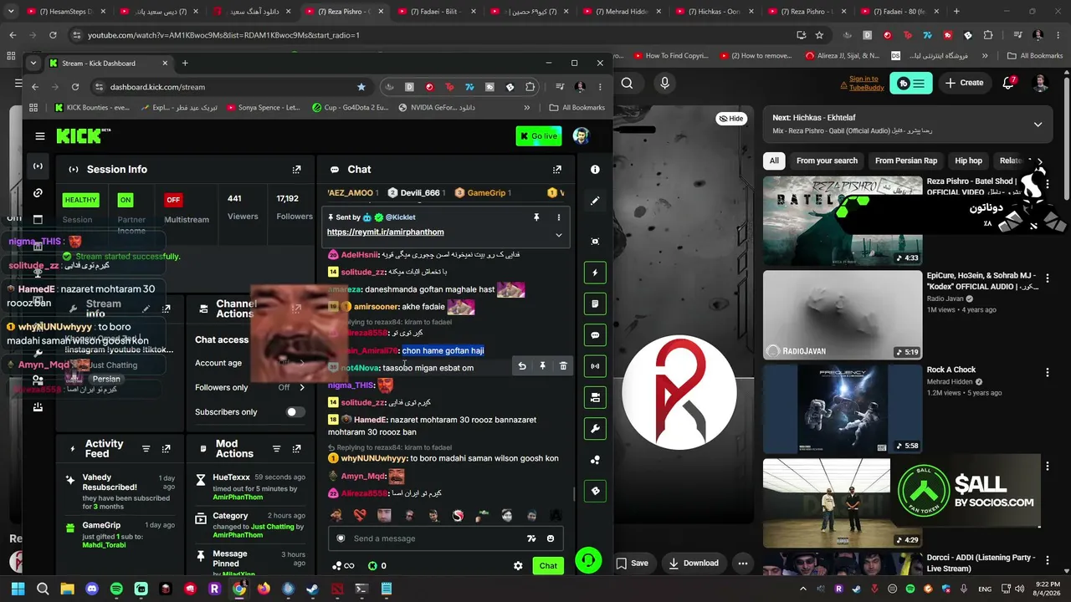Click the YouTube search magnifier icon

coord(627,83)
